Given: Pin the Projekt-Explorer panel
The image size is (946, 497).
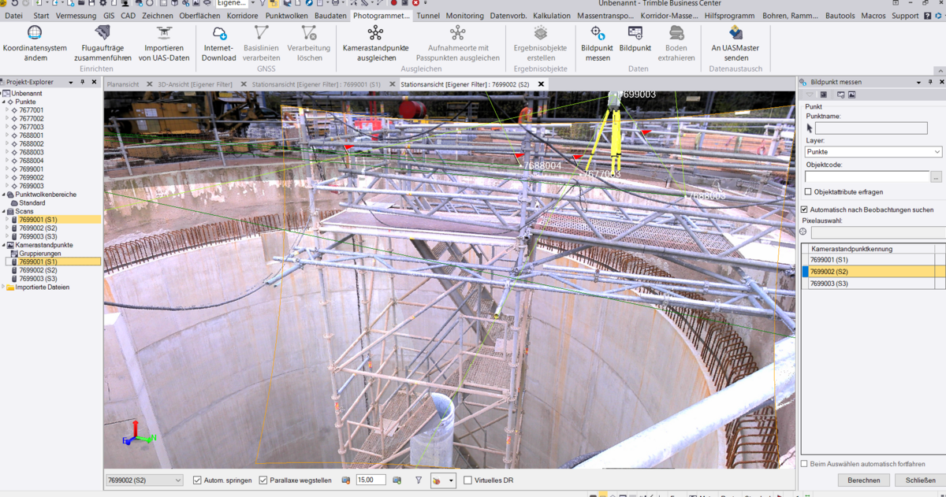Looking at the screenshot, I should pyautogui.click(x=83, y=82).
